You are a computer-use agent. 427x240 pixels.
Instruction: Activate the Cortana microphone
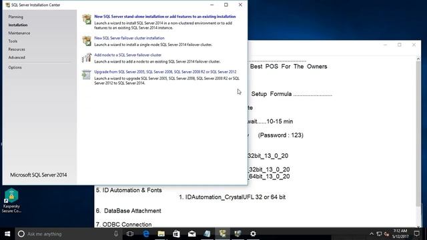coord(116,234)
